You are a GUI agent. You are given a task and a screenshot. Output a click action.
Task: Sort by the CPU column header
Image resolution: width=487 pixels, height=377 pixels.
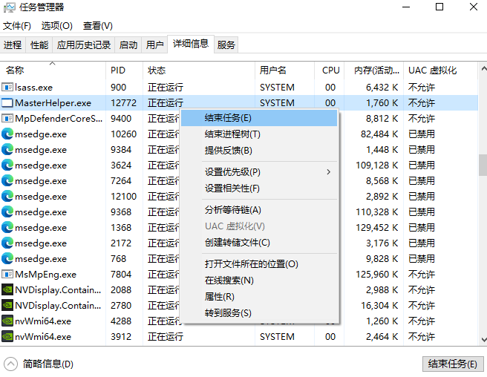[329, 71]
